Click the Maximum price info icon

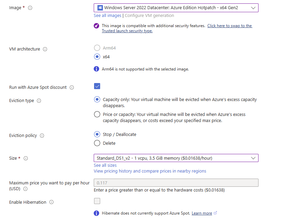25,189
